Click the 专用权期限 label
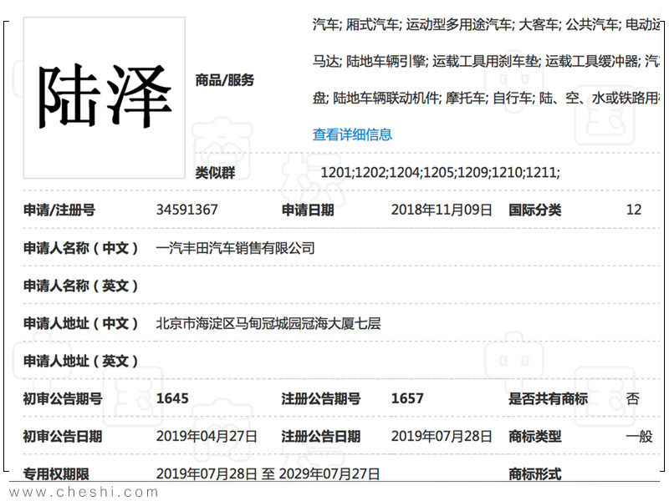This screenshot has width=669, height=501. click(56, 474)
